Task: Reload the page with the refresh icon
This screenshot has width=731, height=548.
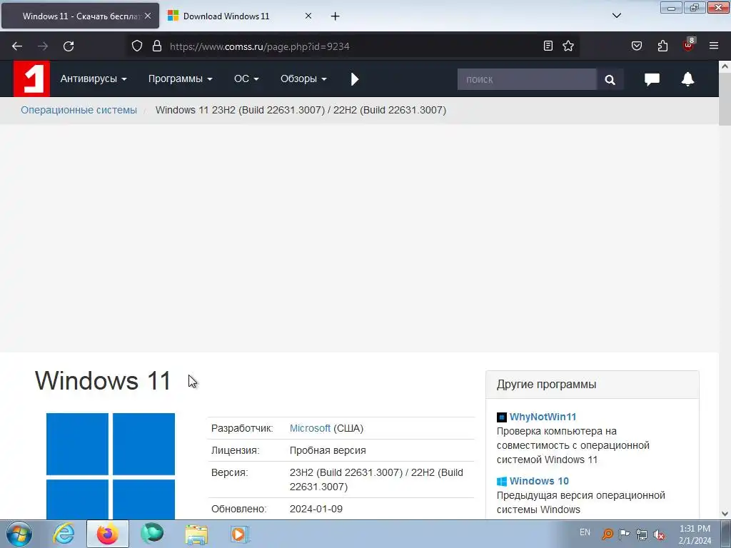Action: click(x=69, y=46)
